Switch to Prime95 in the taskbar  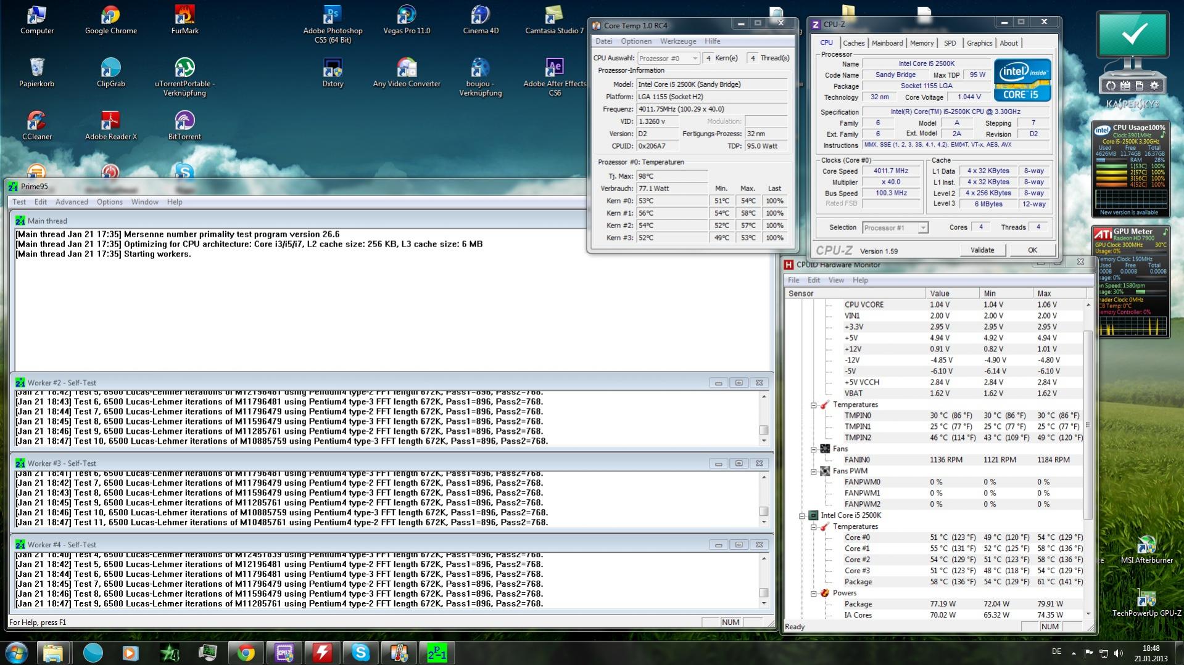coord(437,653)
